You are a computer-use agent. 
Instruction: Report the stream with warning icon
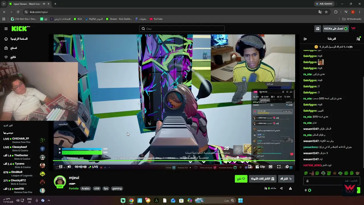[x=290, y=188]
